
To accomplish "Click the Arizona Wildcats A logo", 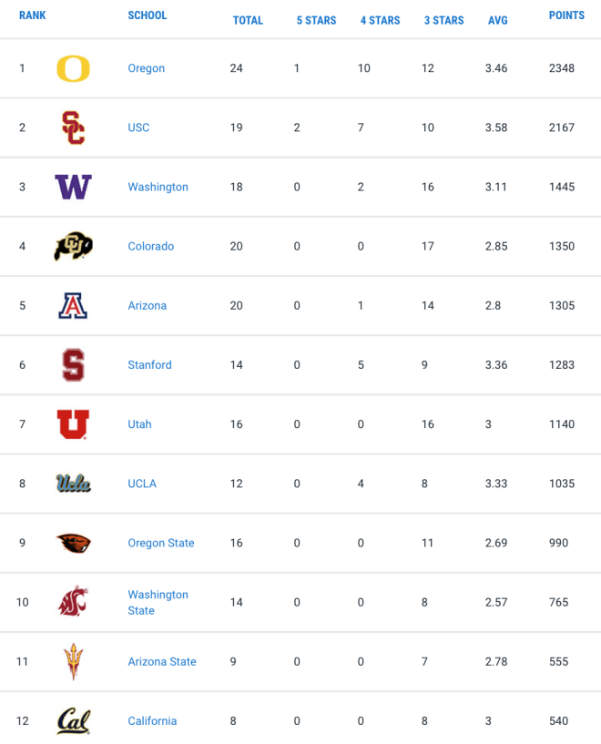I will 73,306.
